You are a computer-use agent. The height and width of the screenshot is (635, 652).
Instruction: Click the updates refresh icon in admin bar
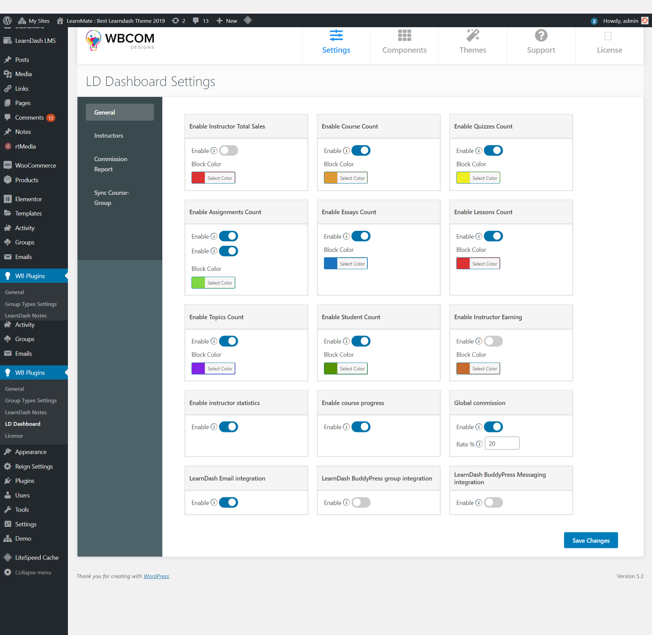pos(175,20)
